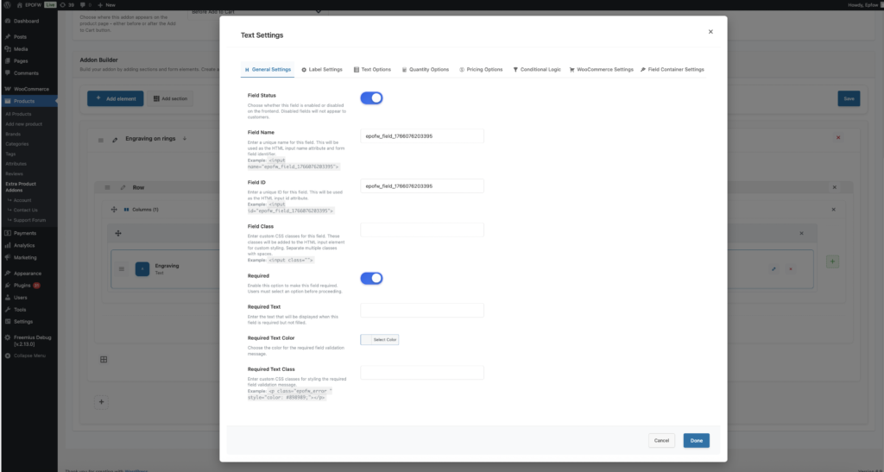Click the Engraving text field type icon

(x=142, y=269)
